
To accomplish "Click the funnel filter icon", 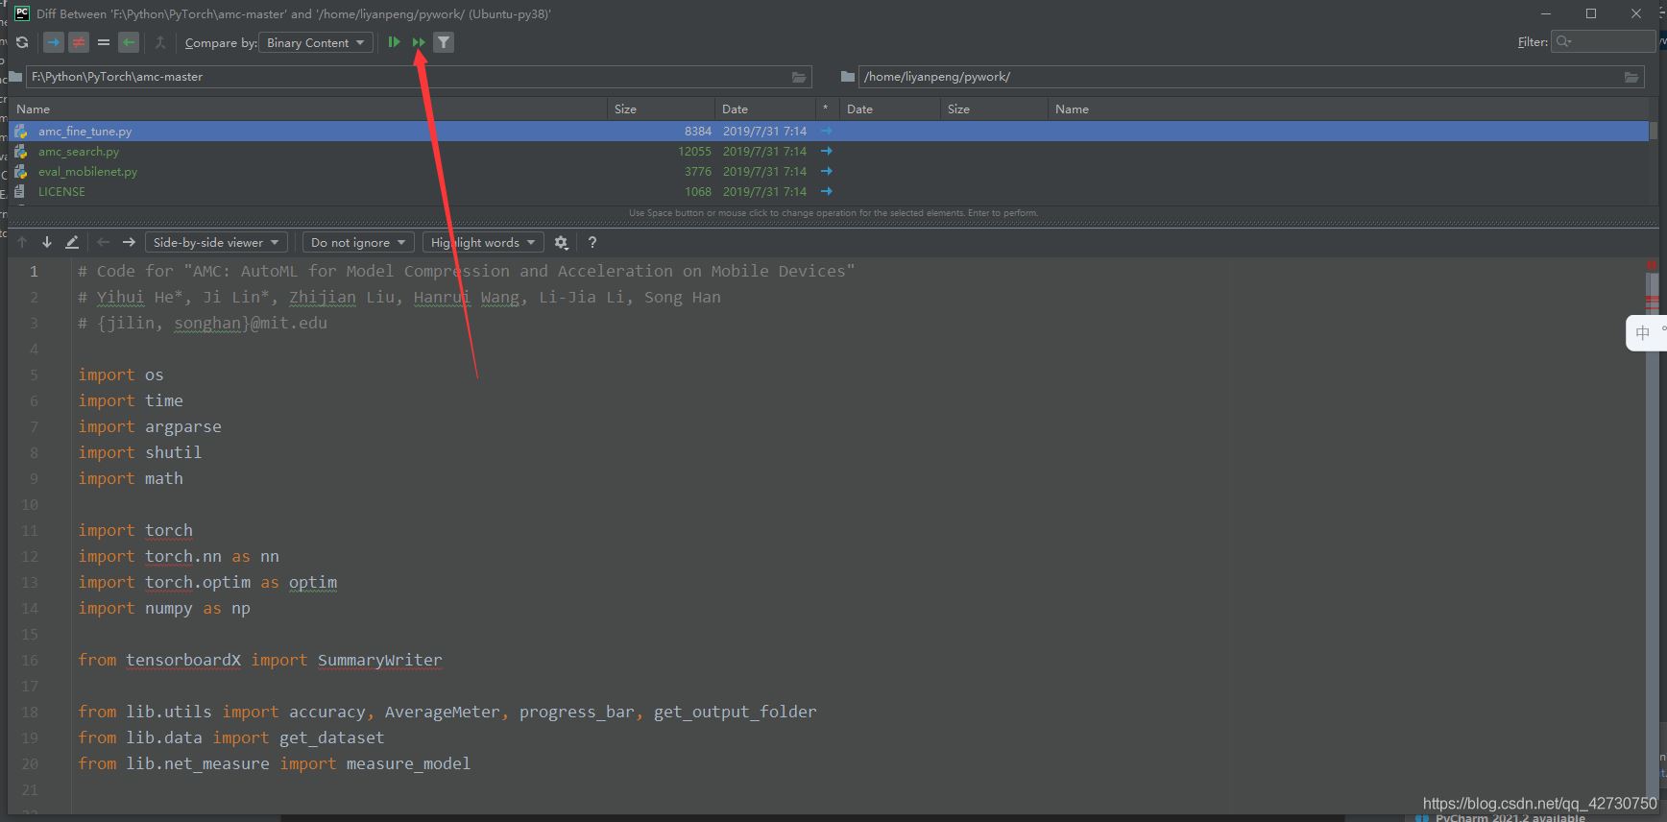I will [x=444, y=42].
